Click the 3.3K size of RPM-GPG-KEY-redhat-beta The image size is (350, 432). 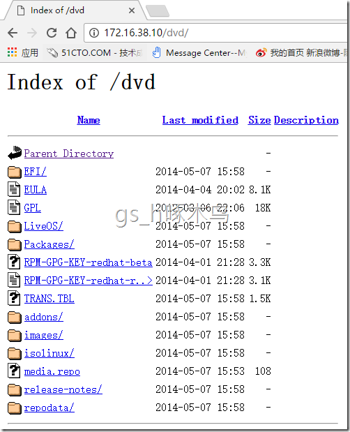(x=260, y=262)
